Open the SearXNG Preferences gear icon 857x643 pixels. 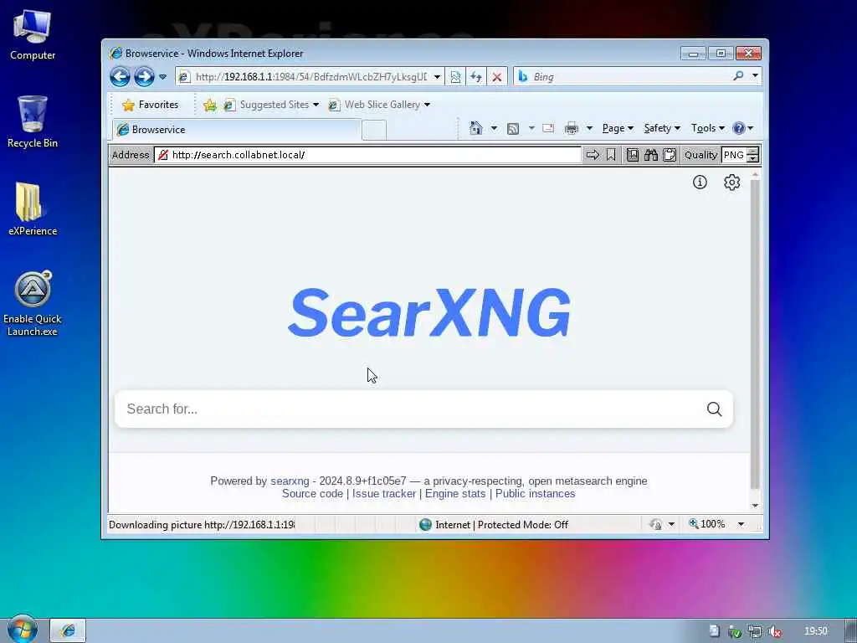point(731,182)
